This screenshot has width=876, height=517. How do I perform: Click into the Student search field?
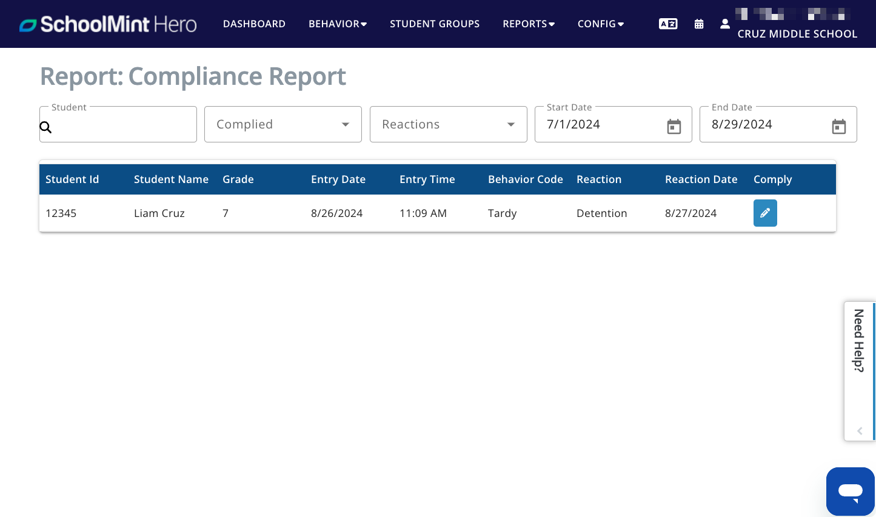coord(118,124)
